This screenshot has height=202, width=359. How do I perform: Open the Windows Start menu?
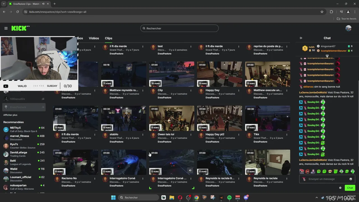(x=113, y=198)
